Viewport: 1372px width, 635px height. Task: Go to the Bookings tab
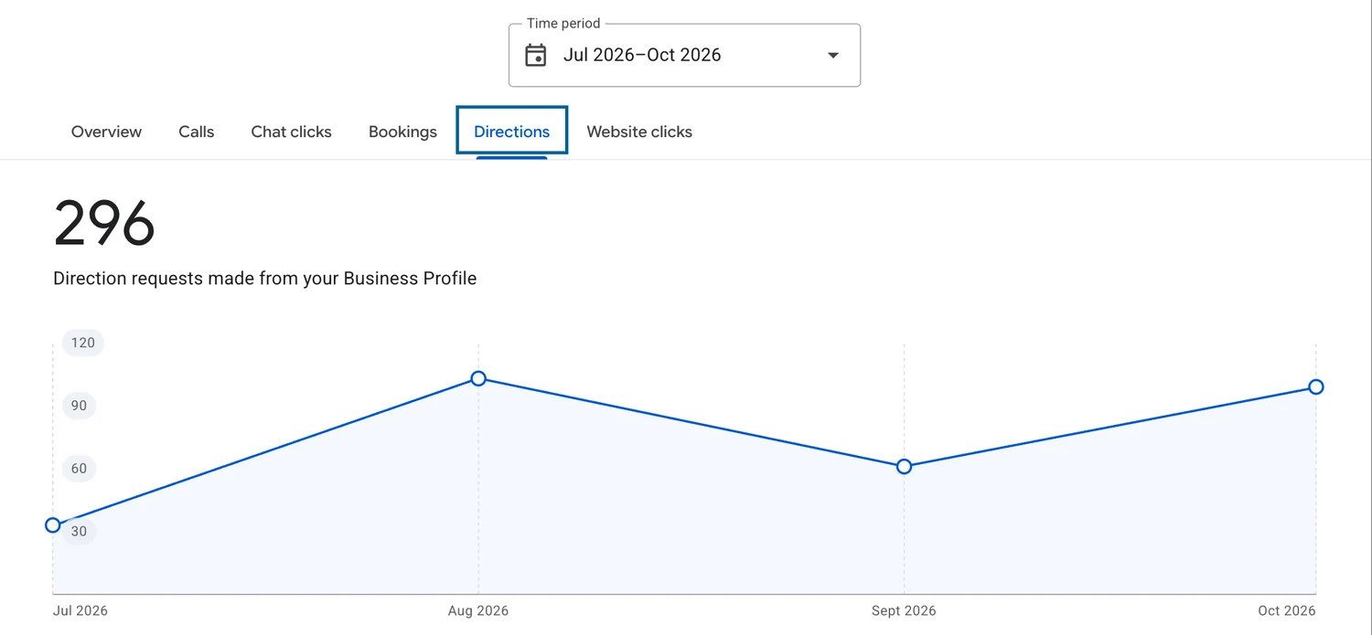point(402,132)
